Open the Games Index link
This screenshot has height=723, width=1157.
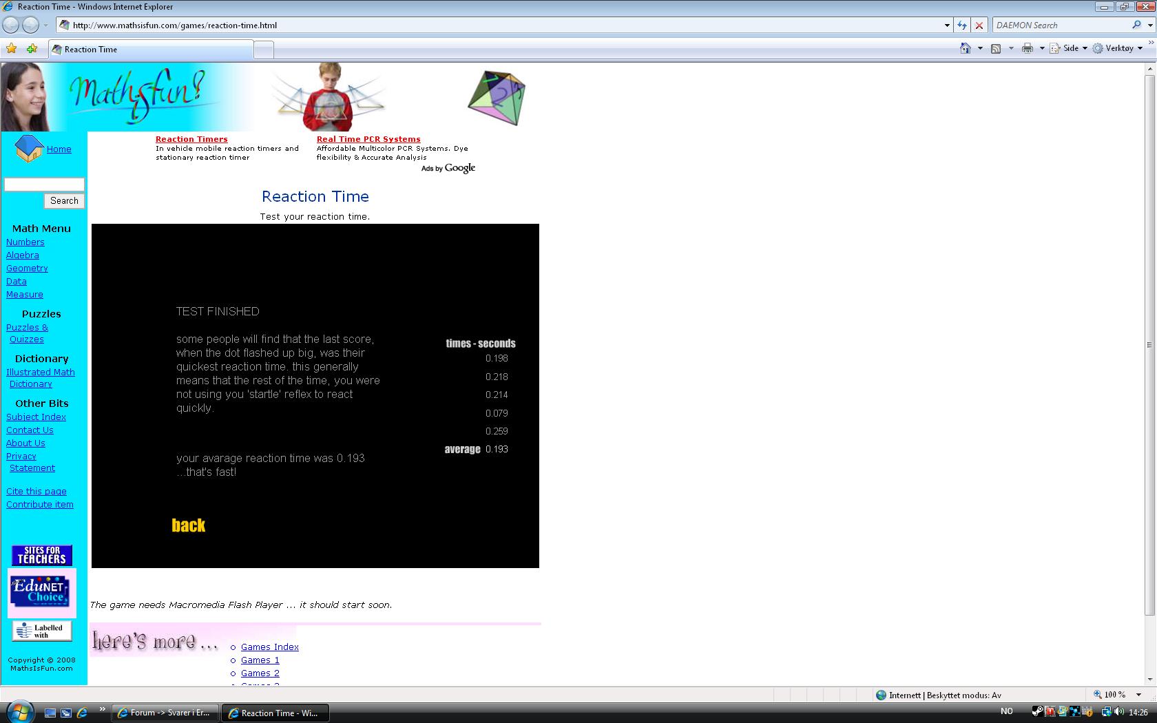click(270, 647)
